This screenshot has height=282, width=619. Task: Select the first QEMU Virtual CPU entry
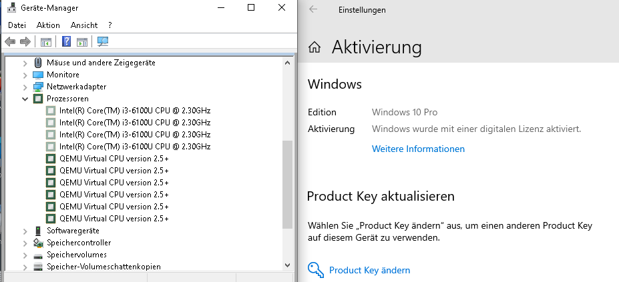coord(114,159)
